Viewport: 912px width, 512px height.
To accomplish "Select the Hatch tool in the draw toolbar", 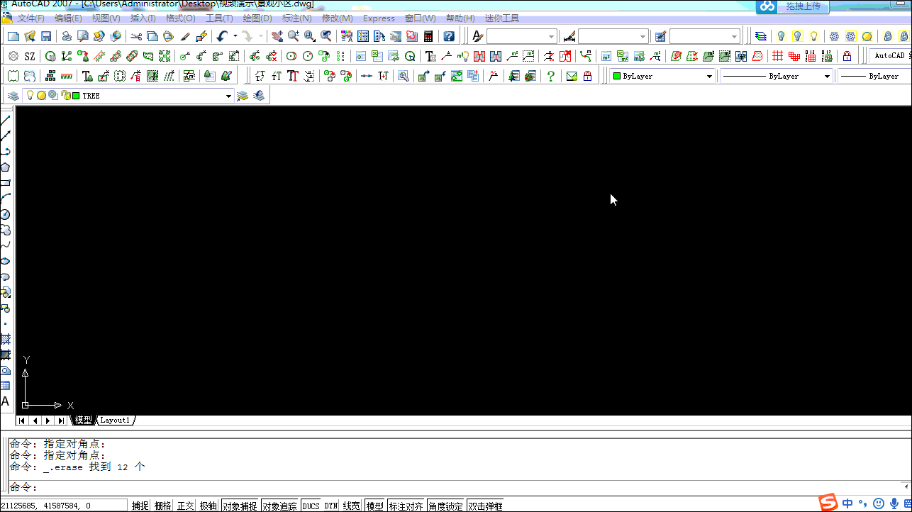I will click(x=5, y=339).
